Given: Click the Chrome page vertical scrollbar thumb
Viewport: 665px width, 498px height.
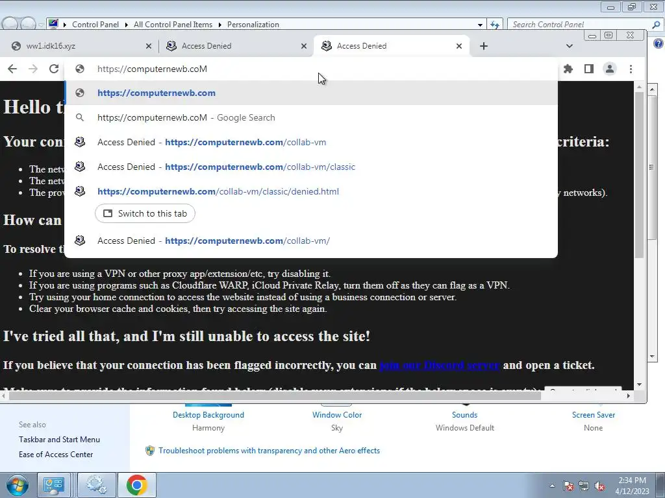Looking at the screenshot, I should [639, 174].
